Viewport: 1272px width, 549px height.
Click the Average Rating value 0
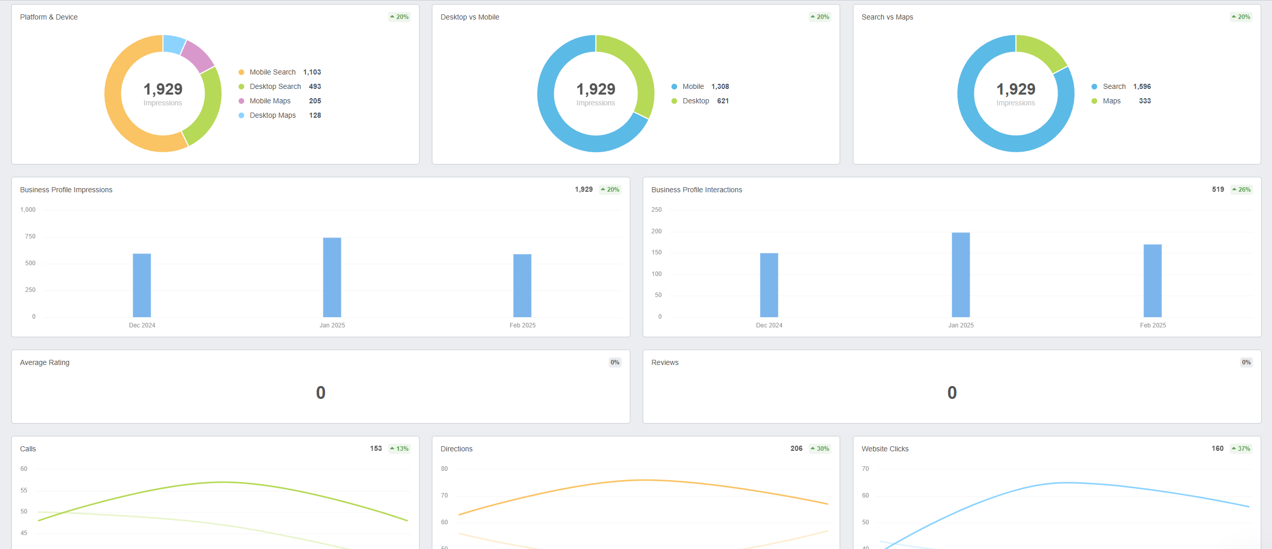(x=321, y=393)
